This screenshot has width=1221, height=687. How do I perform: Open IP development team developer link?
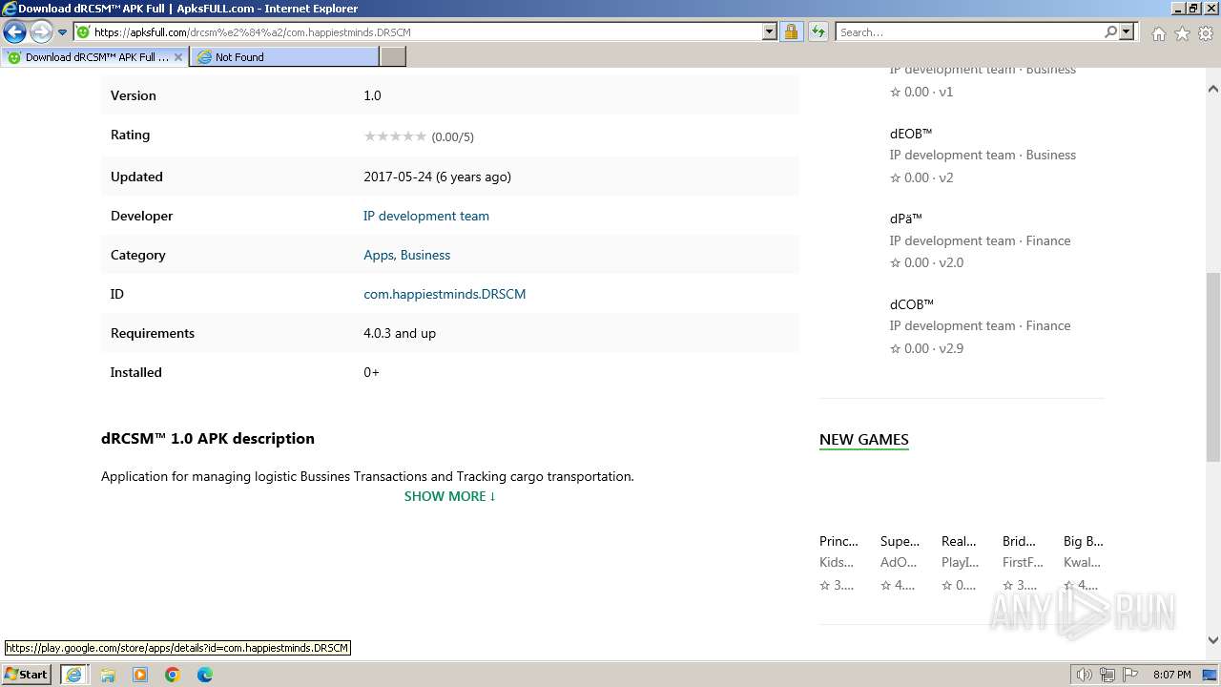(x=426, y=216)
